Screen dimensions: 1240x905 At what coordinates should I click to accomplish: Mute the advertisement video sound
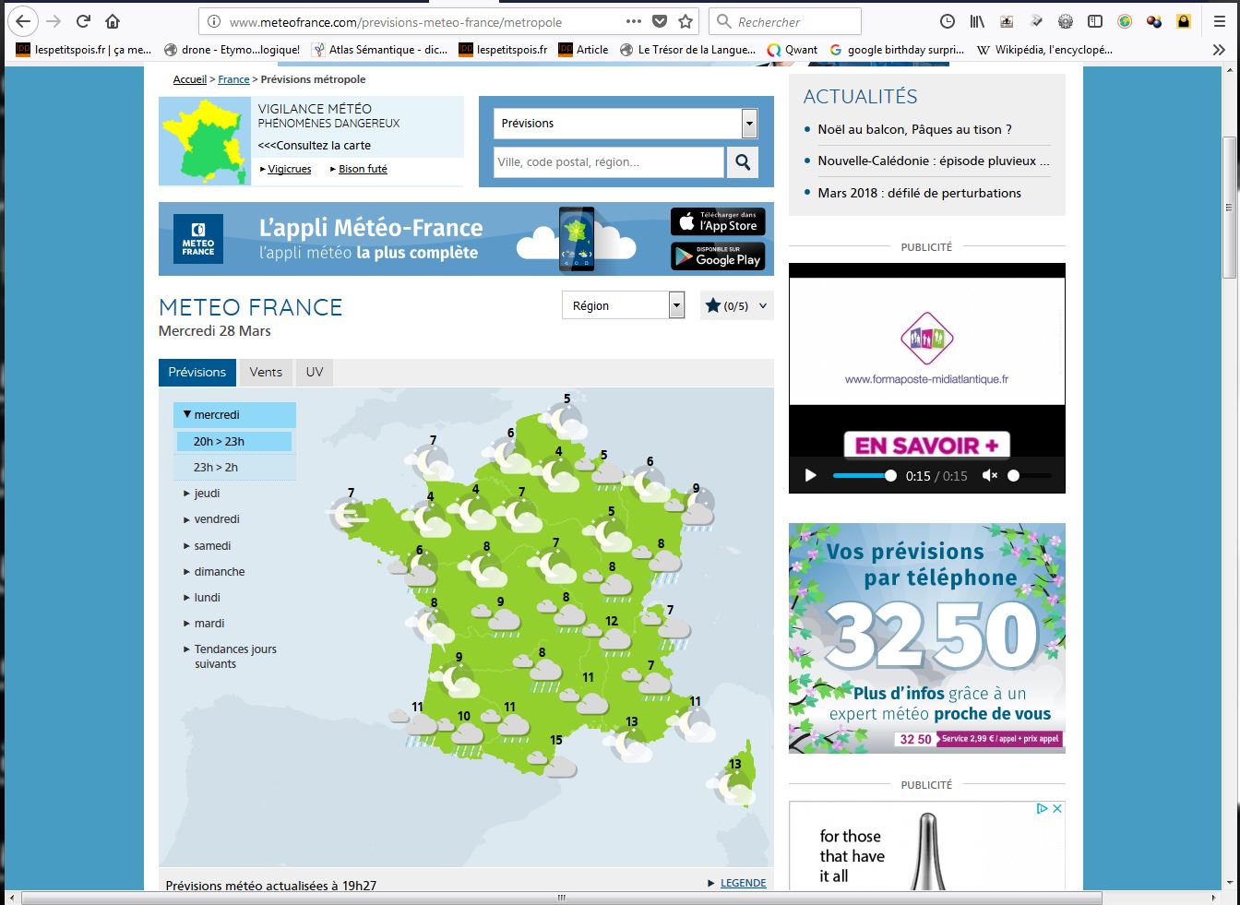990,476
